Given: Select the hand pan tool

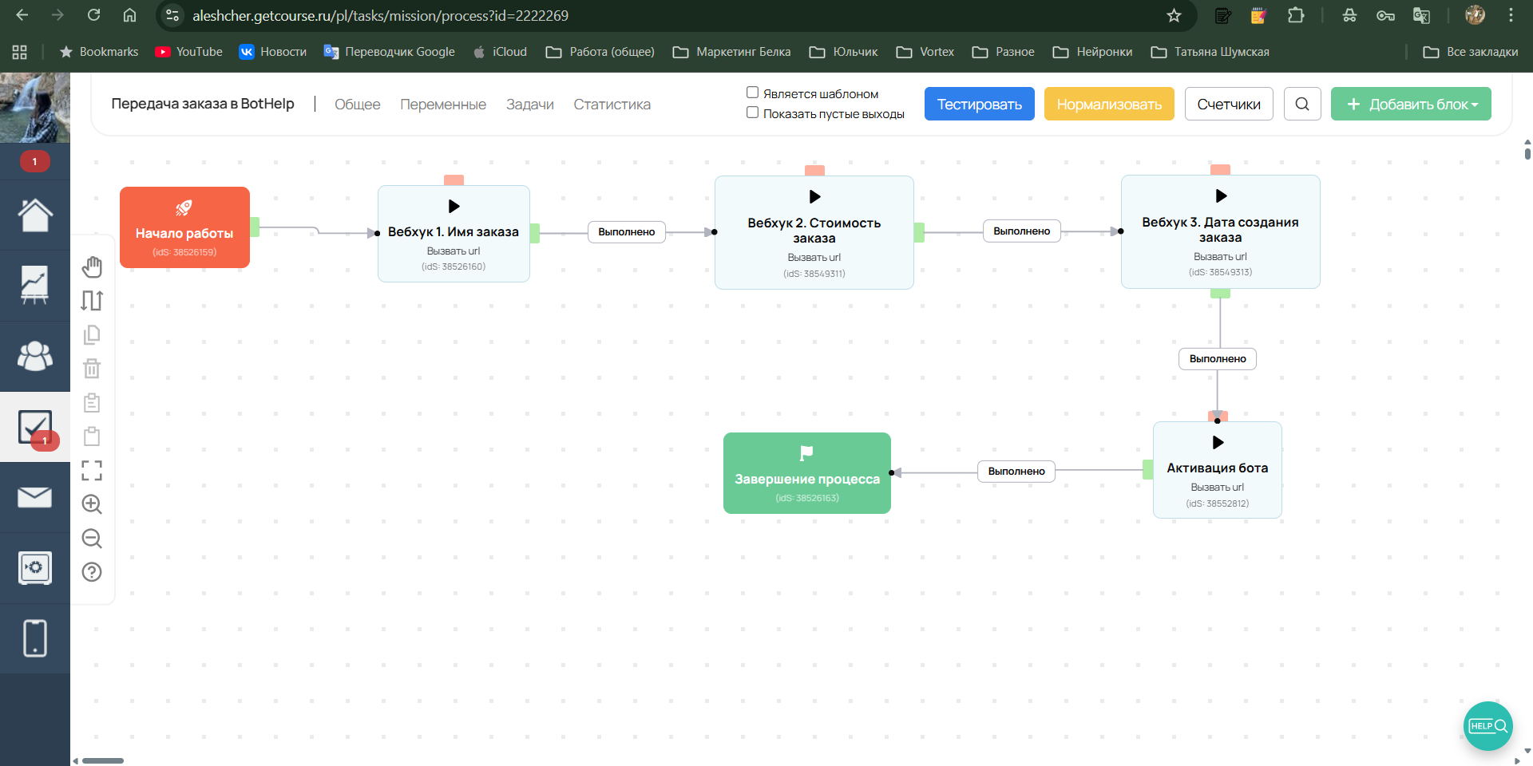Looking at the screenshot, I should click(92, 267).
